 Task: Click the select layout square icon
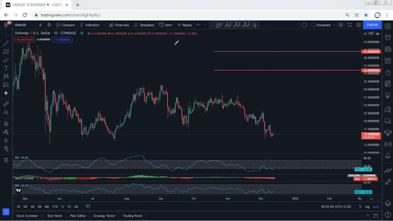pos(304,25)
